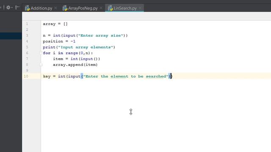Click the Python file icon on LinSearch.py tab

pyautogui.click(x=111, y=8)
